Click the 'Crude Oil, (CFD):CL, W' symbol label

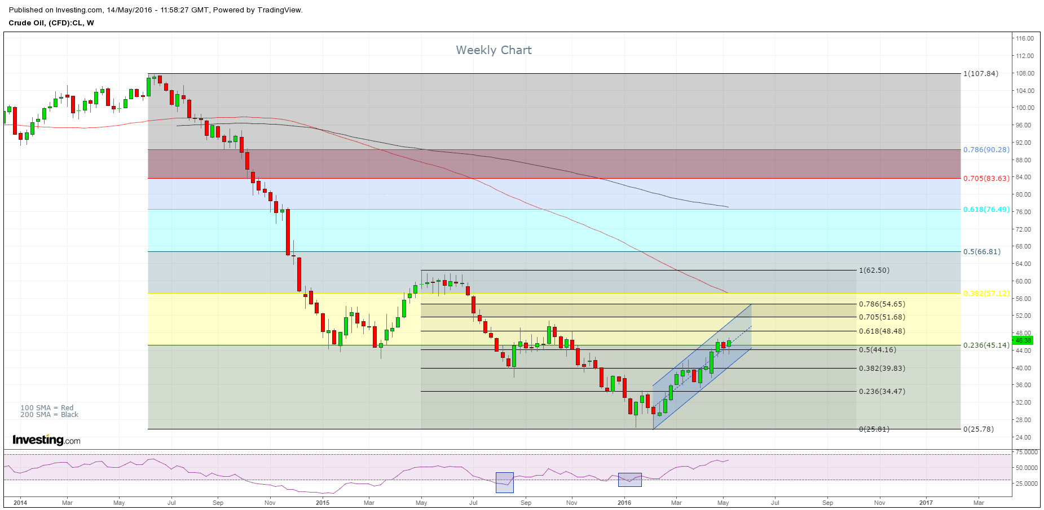[x=51, y=23]
